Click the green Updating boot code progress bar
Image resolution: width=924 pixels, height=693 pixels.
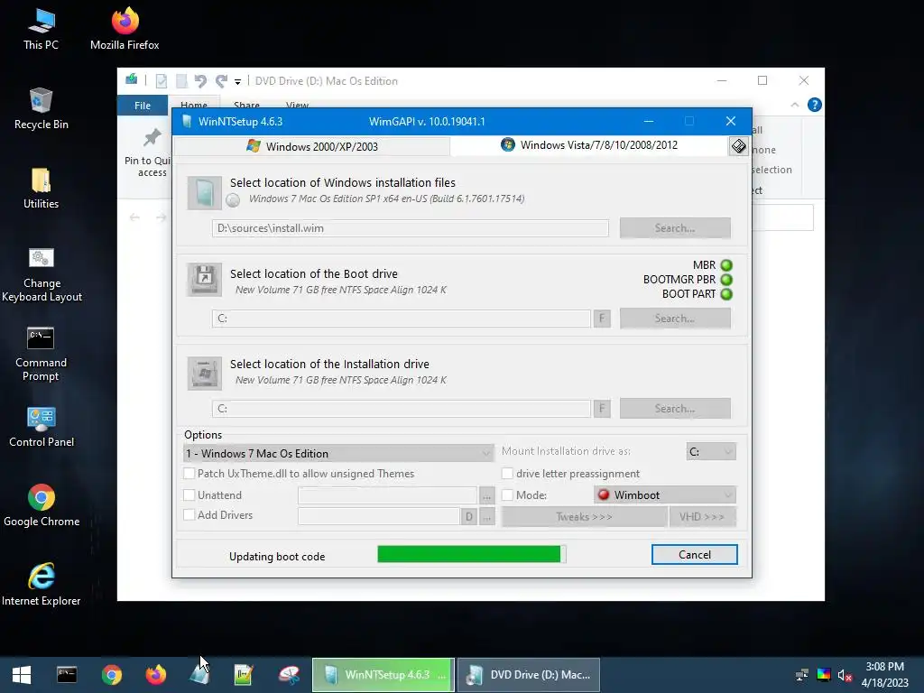pos(471,554)
